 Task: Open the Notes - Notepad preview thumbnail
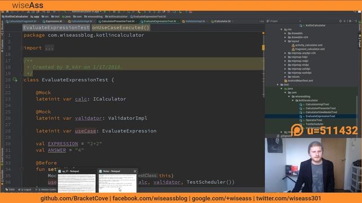coord(118,183)
